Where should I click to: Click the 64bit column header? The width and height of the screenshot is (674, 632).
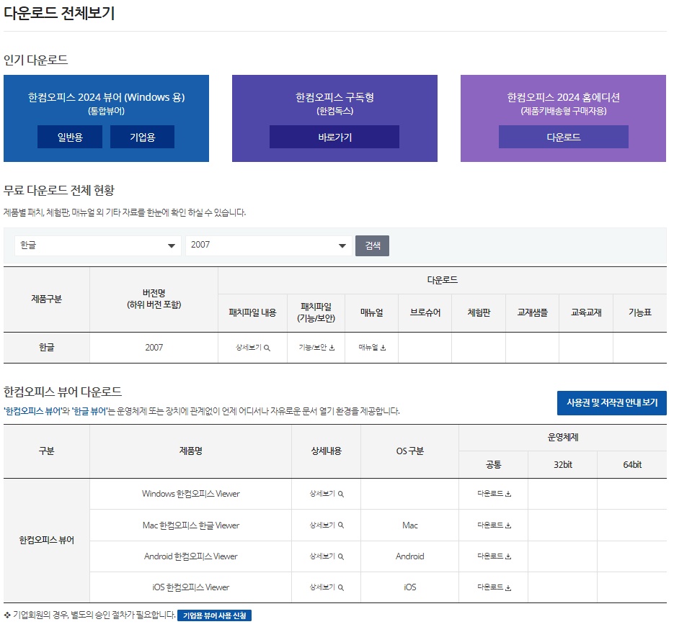632,465
